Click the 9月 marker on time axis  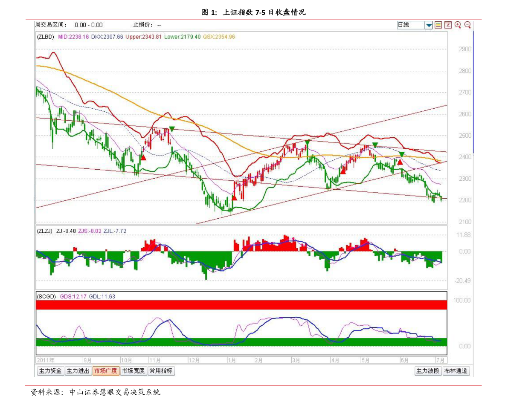click(87, 360)
